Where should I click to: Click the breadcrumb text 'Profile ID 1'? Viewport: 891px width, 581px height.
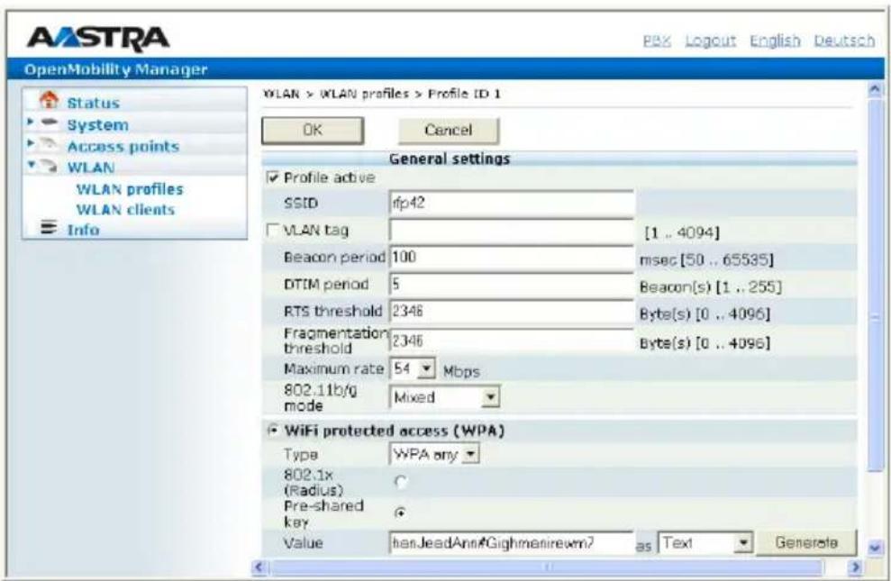(x=464, y=94)
